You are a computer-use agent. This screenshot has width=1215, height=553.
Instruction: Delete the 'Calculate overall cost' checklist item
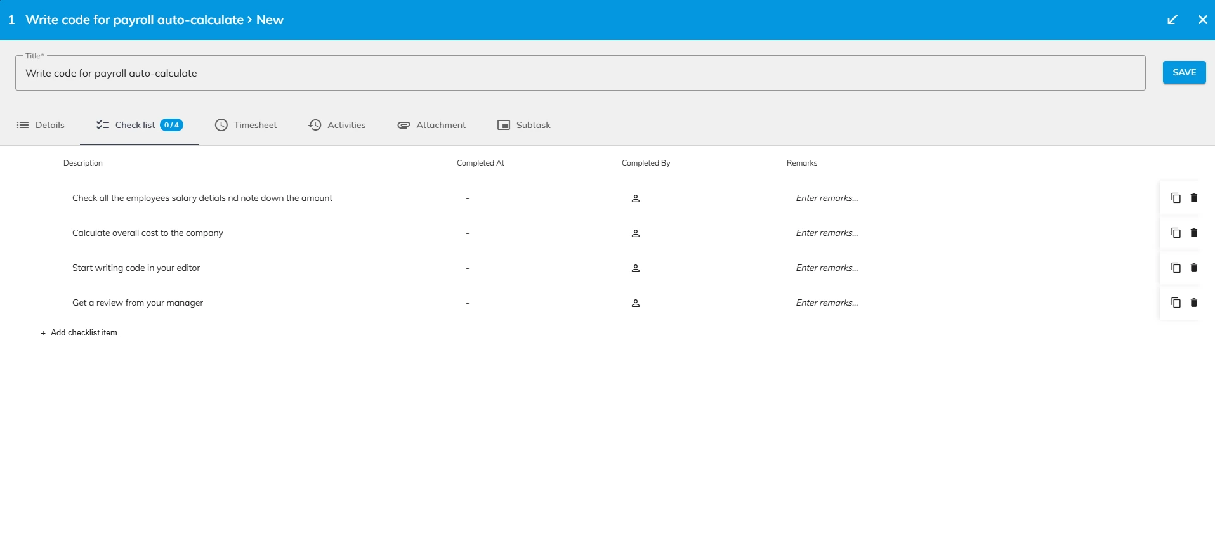[1193, 233]
